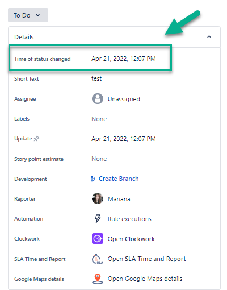
Task: Click the Google Maps pin icon
Action: [x=98, y=279]
